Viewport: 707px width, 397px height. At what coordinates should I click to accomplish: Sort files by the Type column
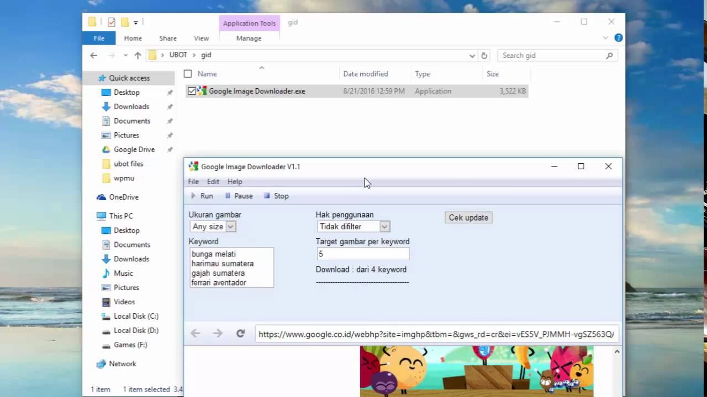click(x=423, y=73)
